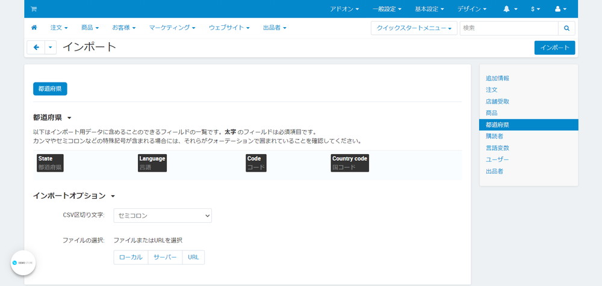Viewport: 602px width, 286px height.
Task: Click the shopping cart storefront icon
Action: point(34,9)
